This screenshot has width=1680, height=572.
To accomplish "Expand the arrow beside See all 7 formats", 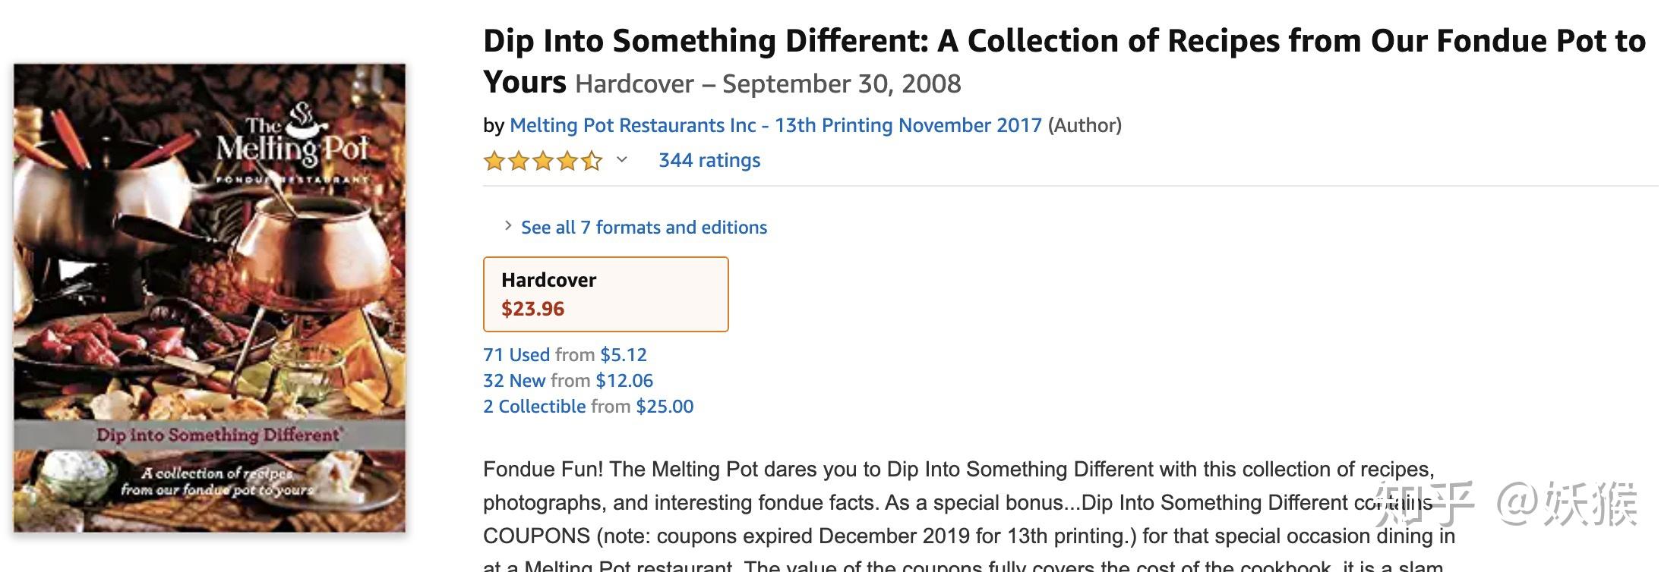I will click(507, 226).
